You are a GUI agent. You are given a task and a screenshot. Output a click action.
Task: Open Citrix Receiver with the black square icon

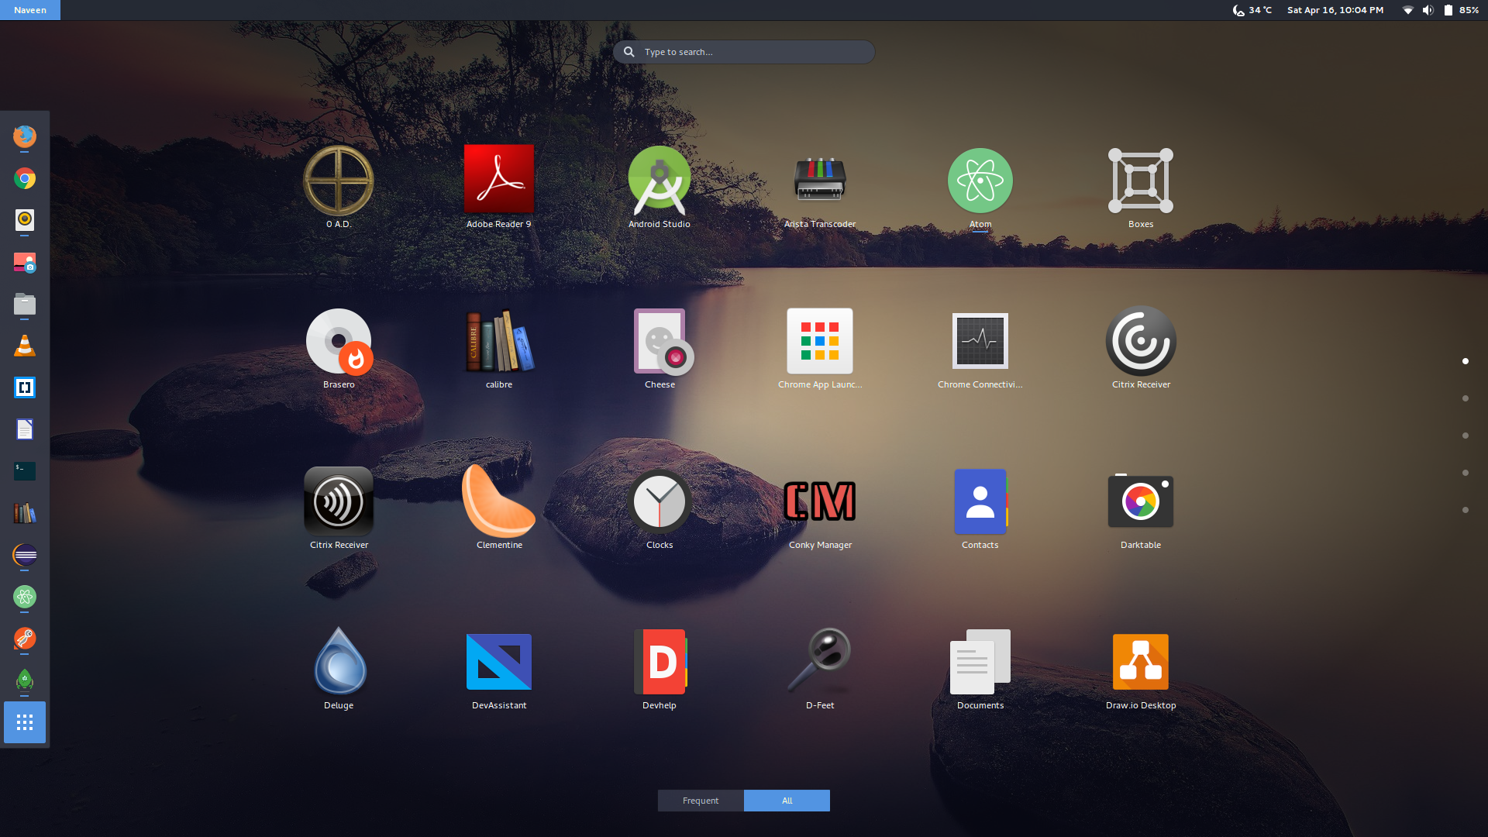pos(339,501)
